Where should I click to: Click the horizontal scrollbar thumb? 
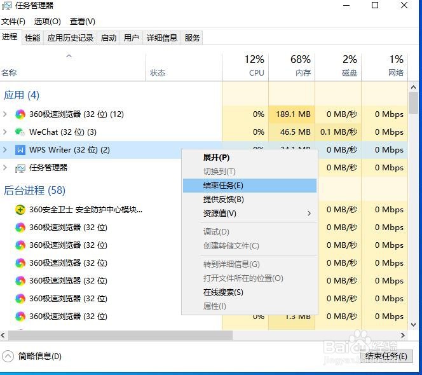[120, 336]
